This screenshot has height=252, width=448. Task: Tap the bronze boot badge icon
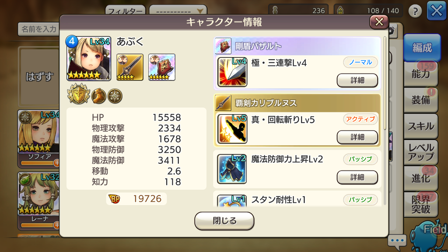tap(98, 96)
